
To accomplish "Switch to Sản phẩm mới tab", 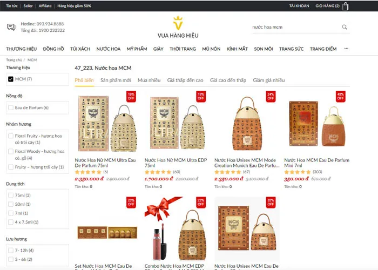I will [116, 80].
